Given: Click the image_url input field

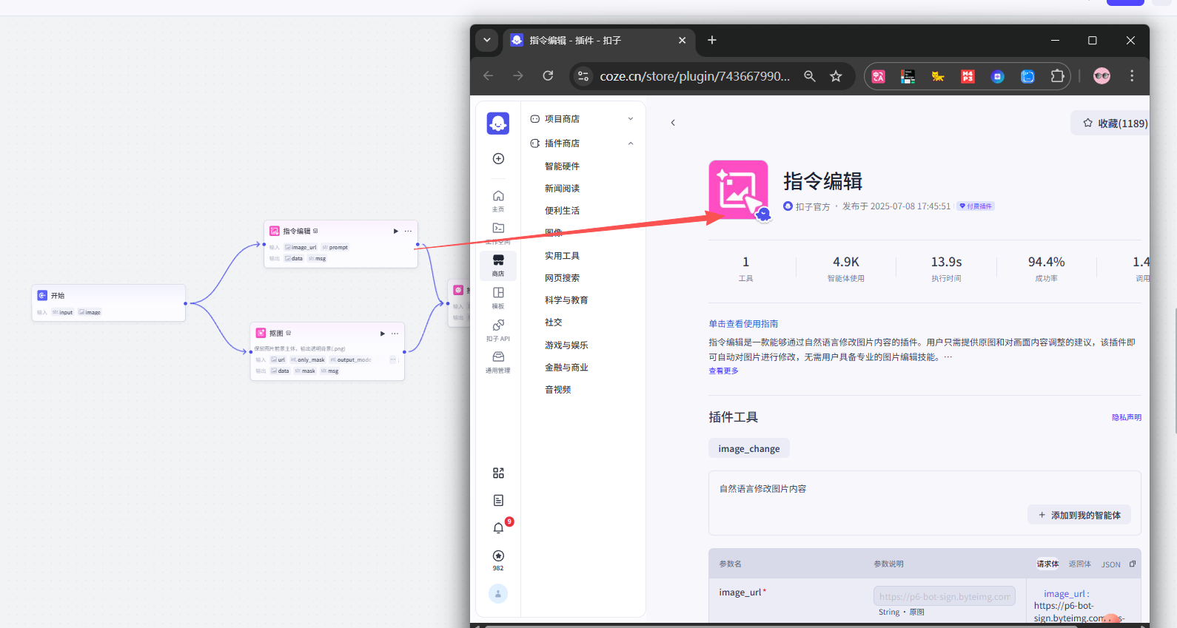Looking at the screenshot, I should [x=944, y=596].
